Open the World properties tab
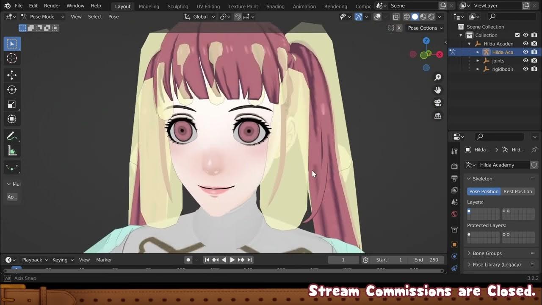Viewport: 542px width, 305px height. [454, 214]
